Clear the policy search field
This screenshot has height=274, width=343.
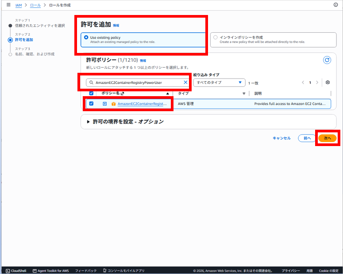pyautogui.click(x=185, y=82)
